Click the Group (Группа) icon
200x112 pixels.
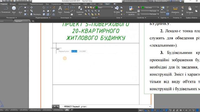[x=162, y=10]
